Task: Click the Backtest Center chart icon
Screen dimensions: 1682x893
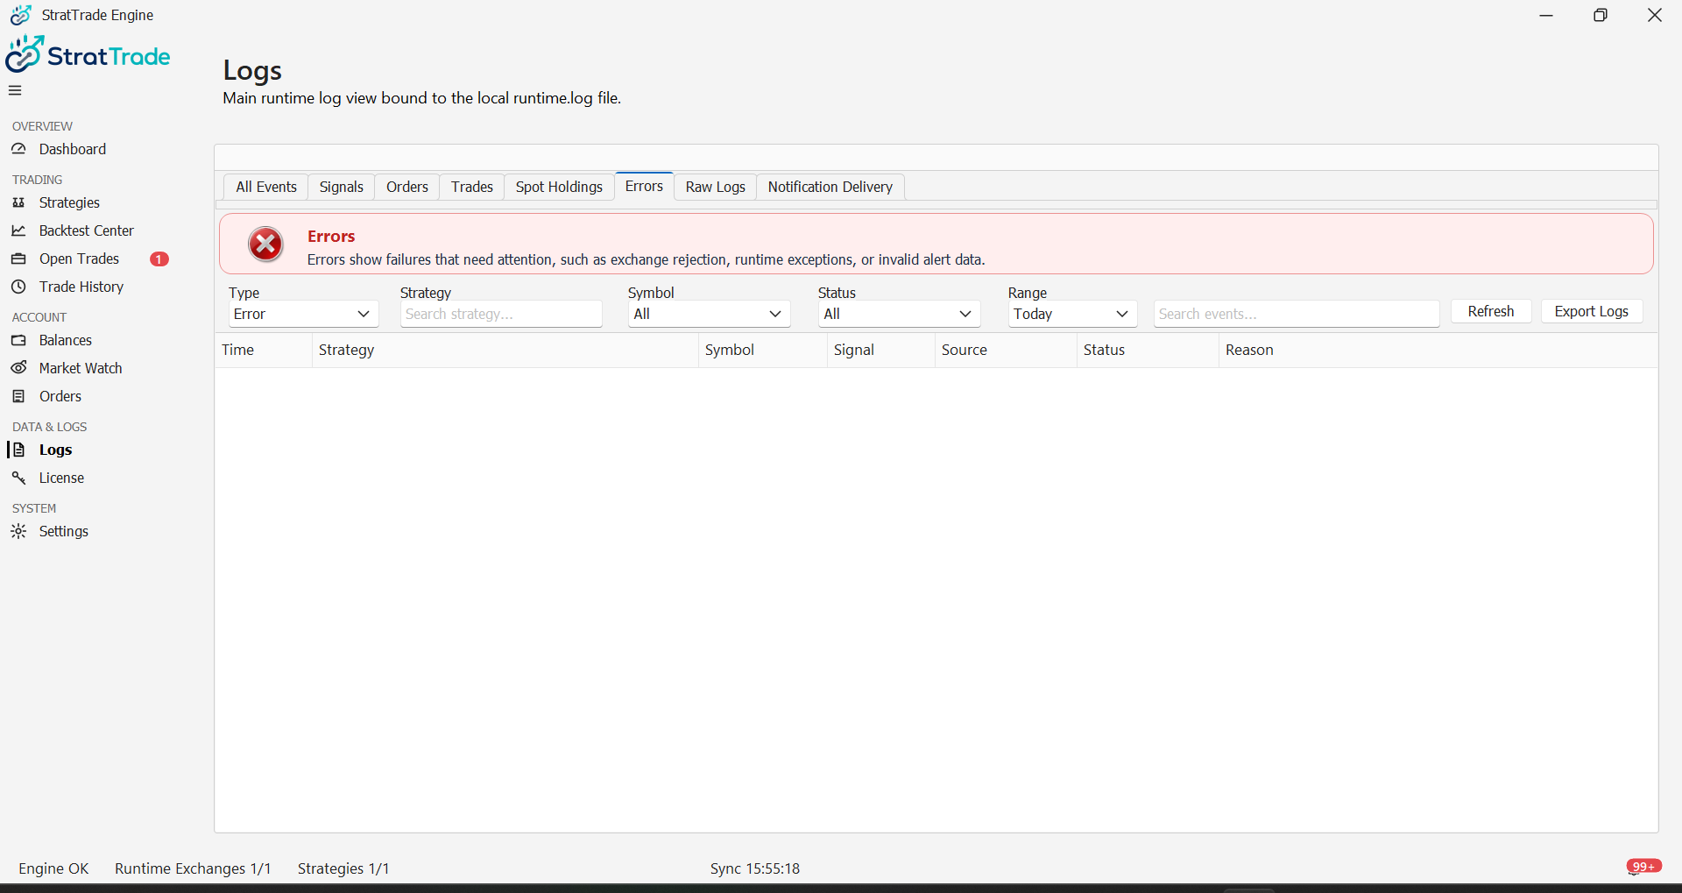Action: pyautogui.click(x=18, y=230)
